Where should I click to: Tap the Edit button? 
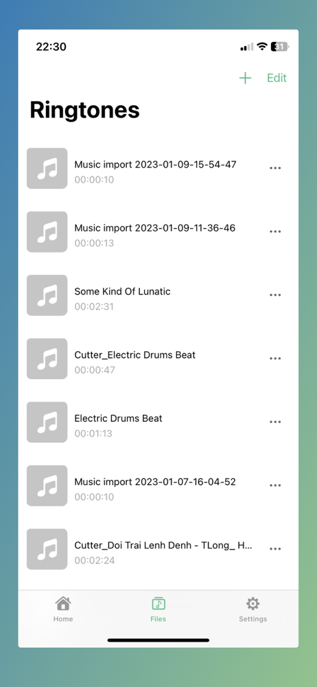277,78
